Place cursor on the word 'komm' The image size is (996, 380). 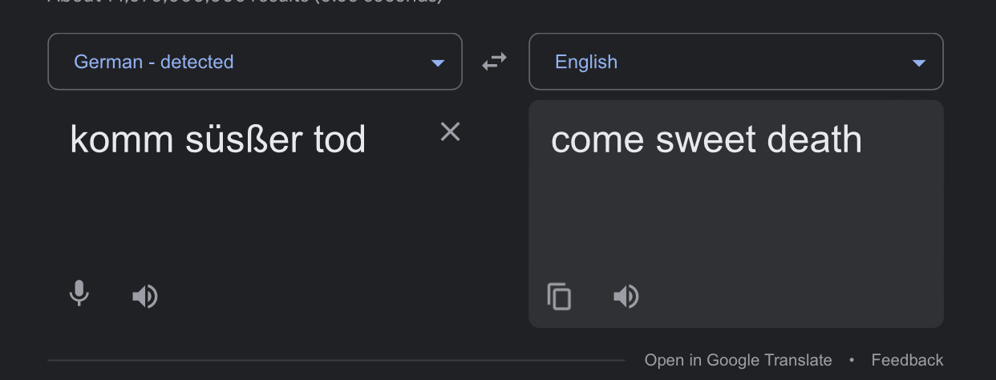122,139
